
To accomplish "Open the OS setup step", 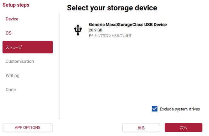I will tap(8, 33).
